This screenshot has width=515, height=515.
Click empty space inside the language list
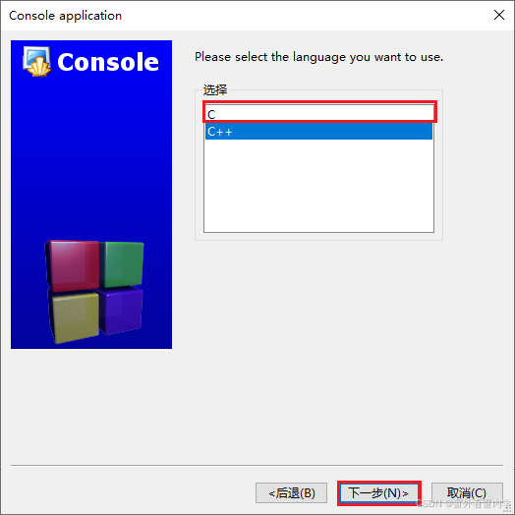[x=318, y=186]
